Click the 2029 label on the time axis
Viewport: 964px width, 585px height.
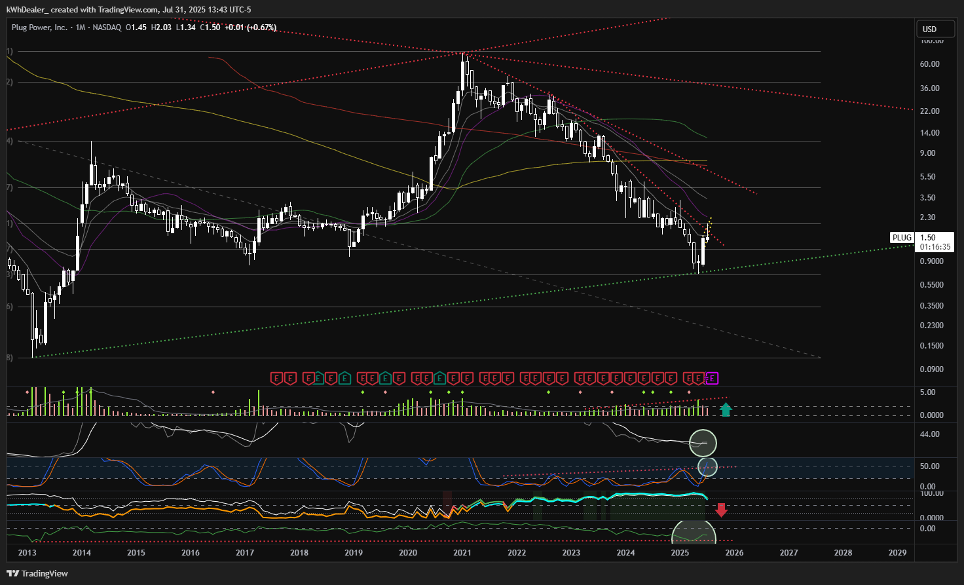[897, 553]
